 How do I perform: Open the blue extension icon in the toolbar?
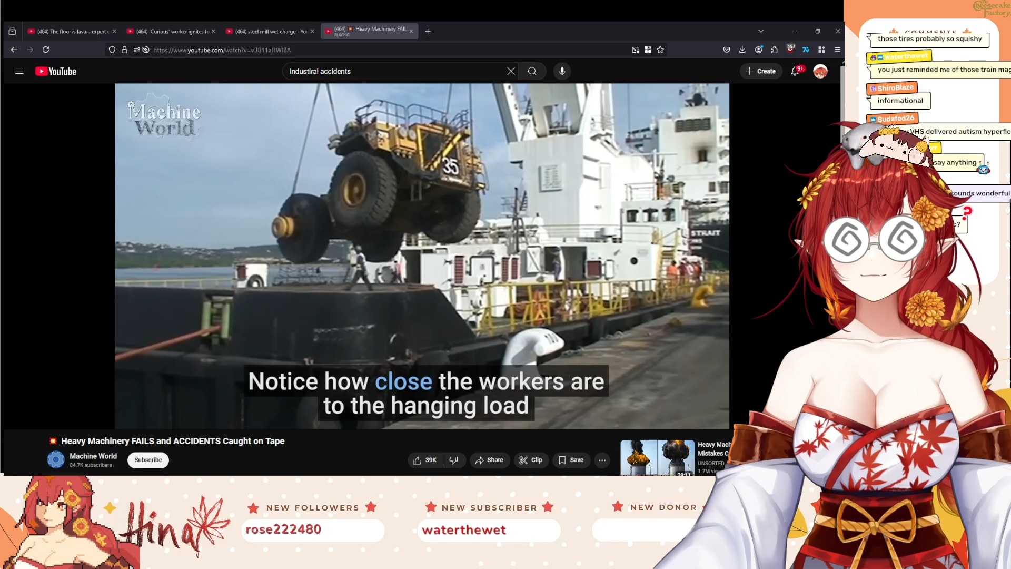pos(806,50)
